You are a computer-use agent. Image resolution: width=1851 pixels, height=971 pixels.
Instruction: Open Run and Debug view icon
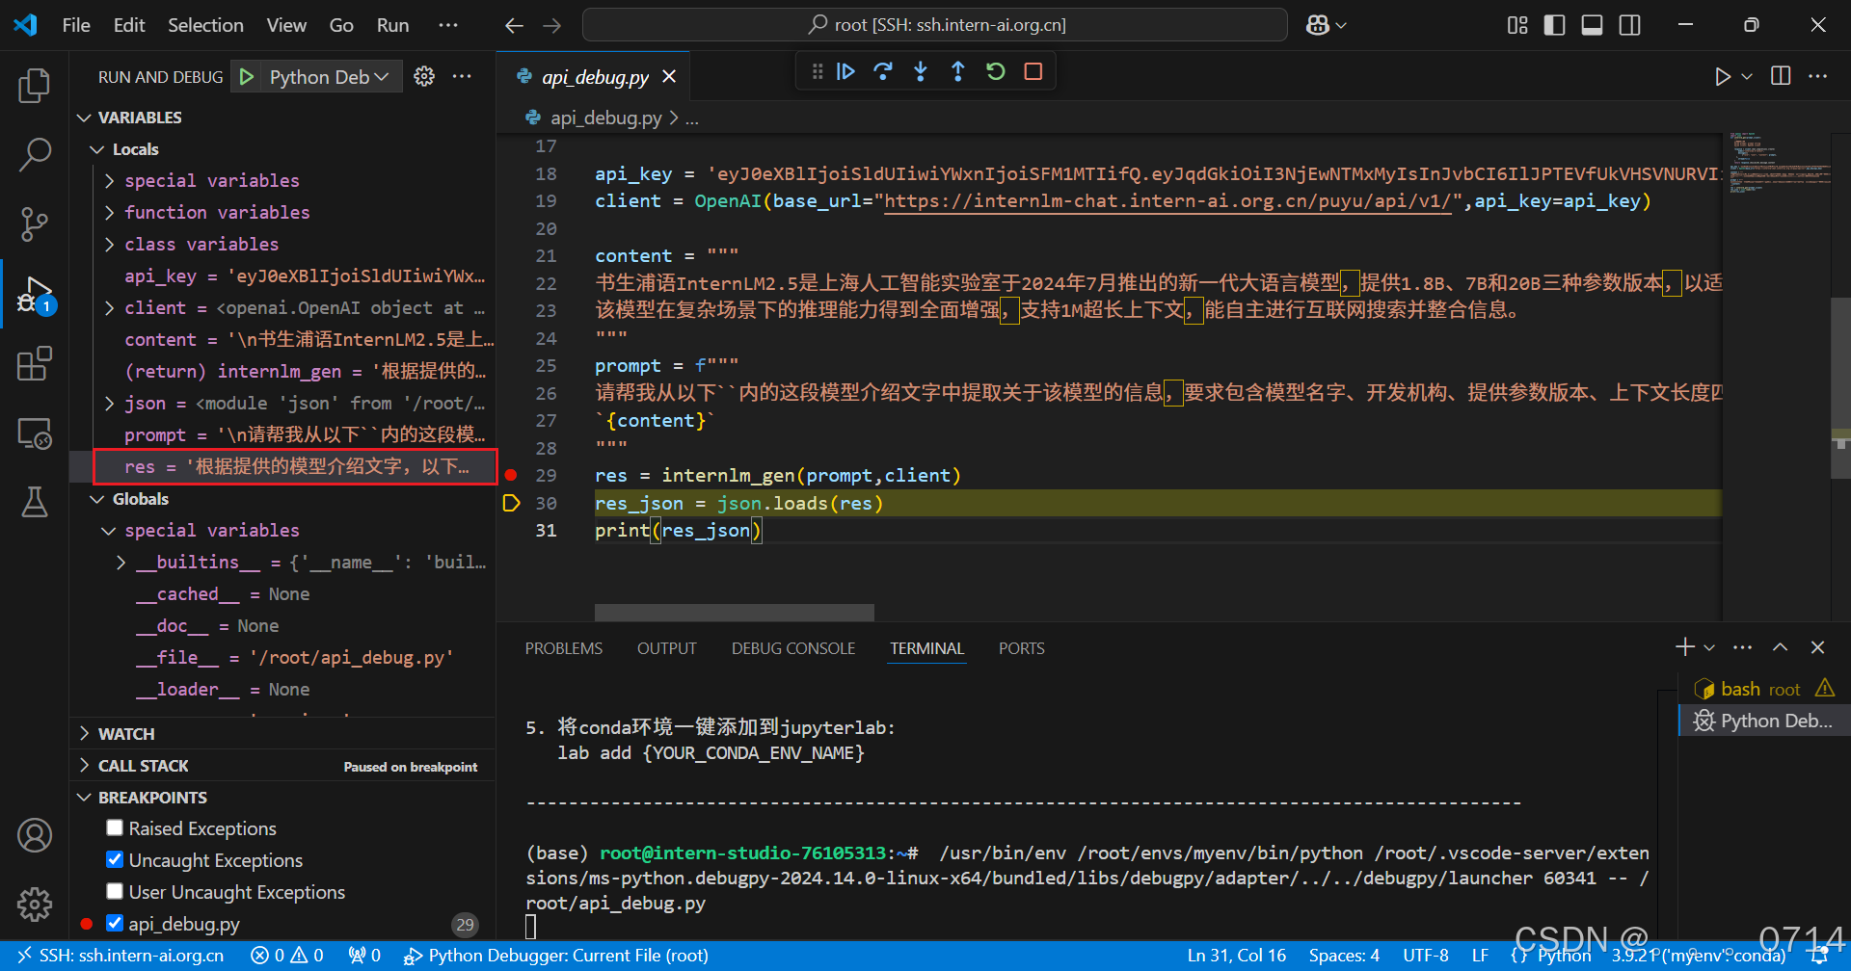[x=35, y=294]
